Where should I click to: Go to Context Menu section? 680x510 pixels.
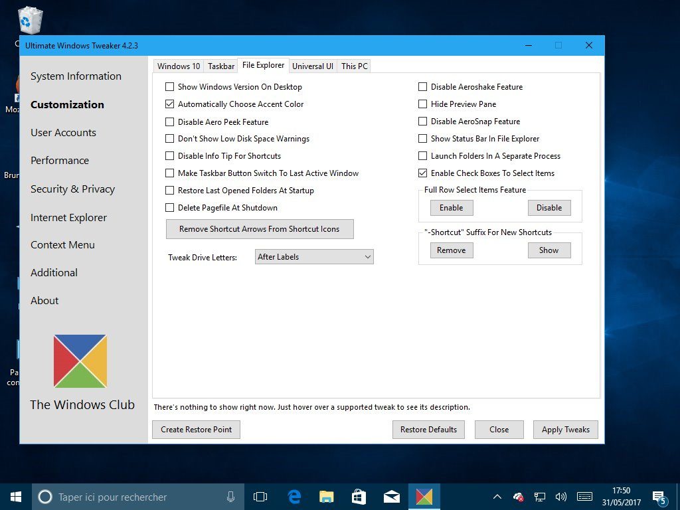[x=62, y=245]
